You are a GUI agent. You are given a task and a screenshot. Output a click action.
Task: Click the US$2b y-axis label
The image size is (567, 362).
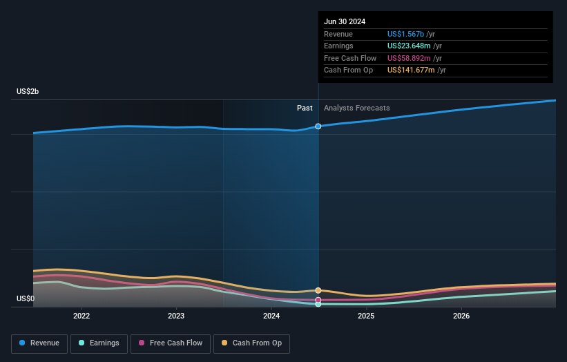[28, 91]
